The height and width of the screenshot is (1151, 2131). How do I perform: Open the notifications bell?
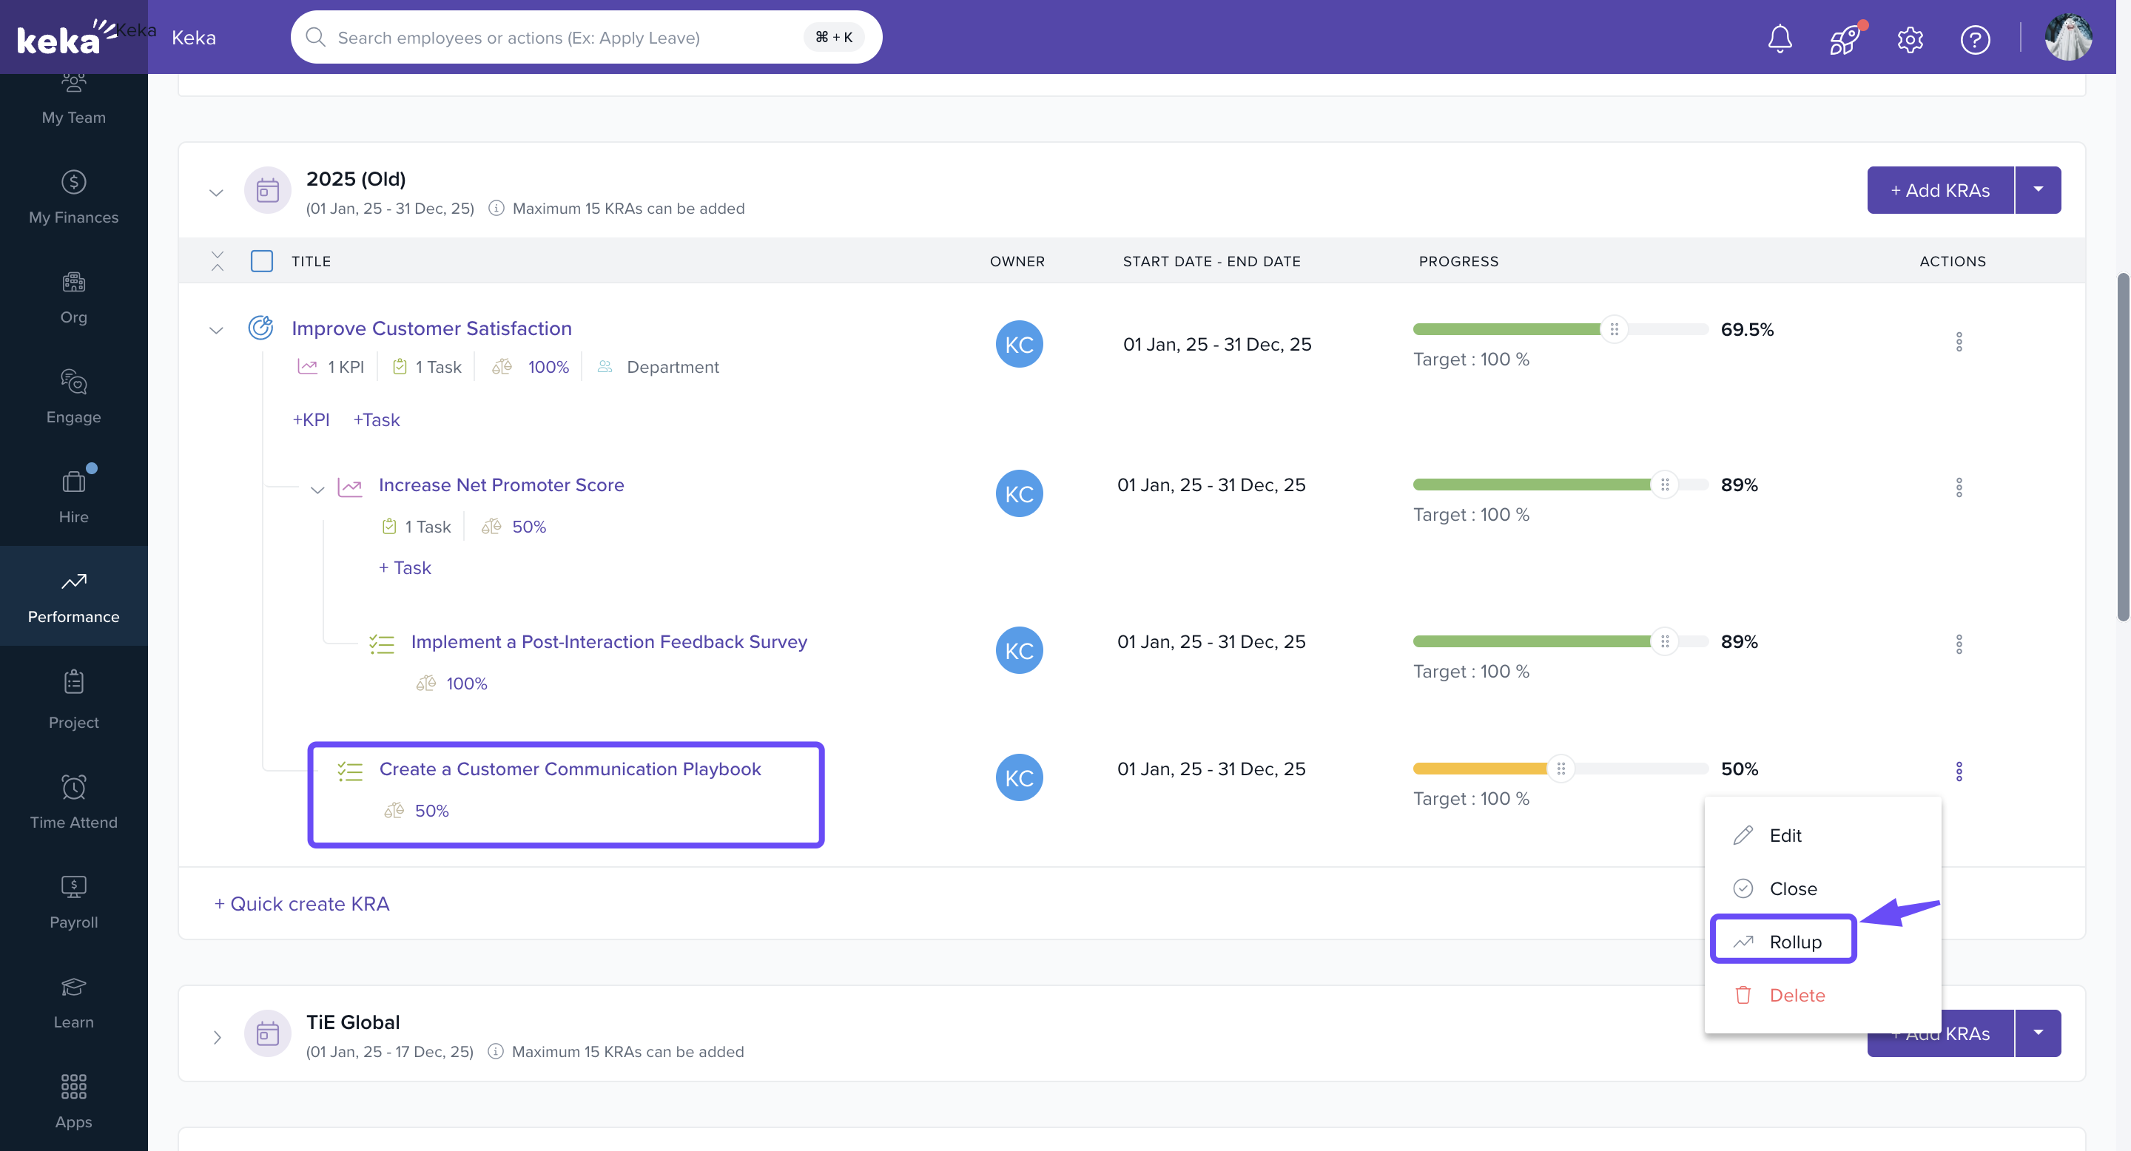coord(1780,38)
